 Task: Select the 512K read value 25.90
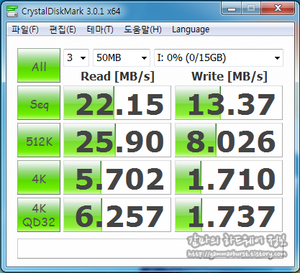coord(117,140)
